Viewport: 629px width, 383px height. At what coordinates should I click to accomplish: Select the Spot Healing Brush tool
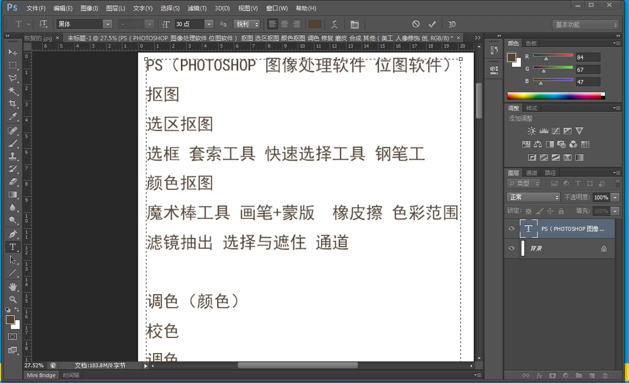13,131
